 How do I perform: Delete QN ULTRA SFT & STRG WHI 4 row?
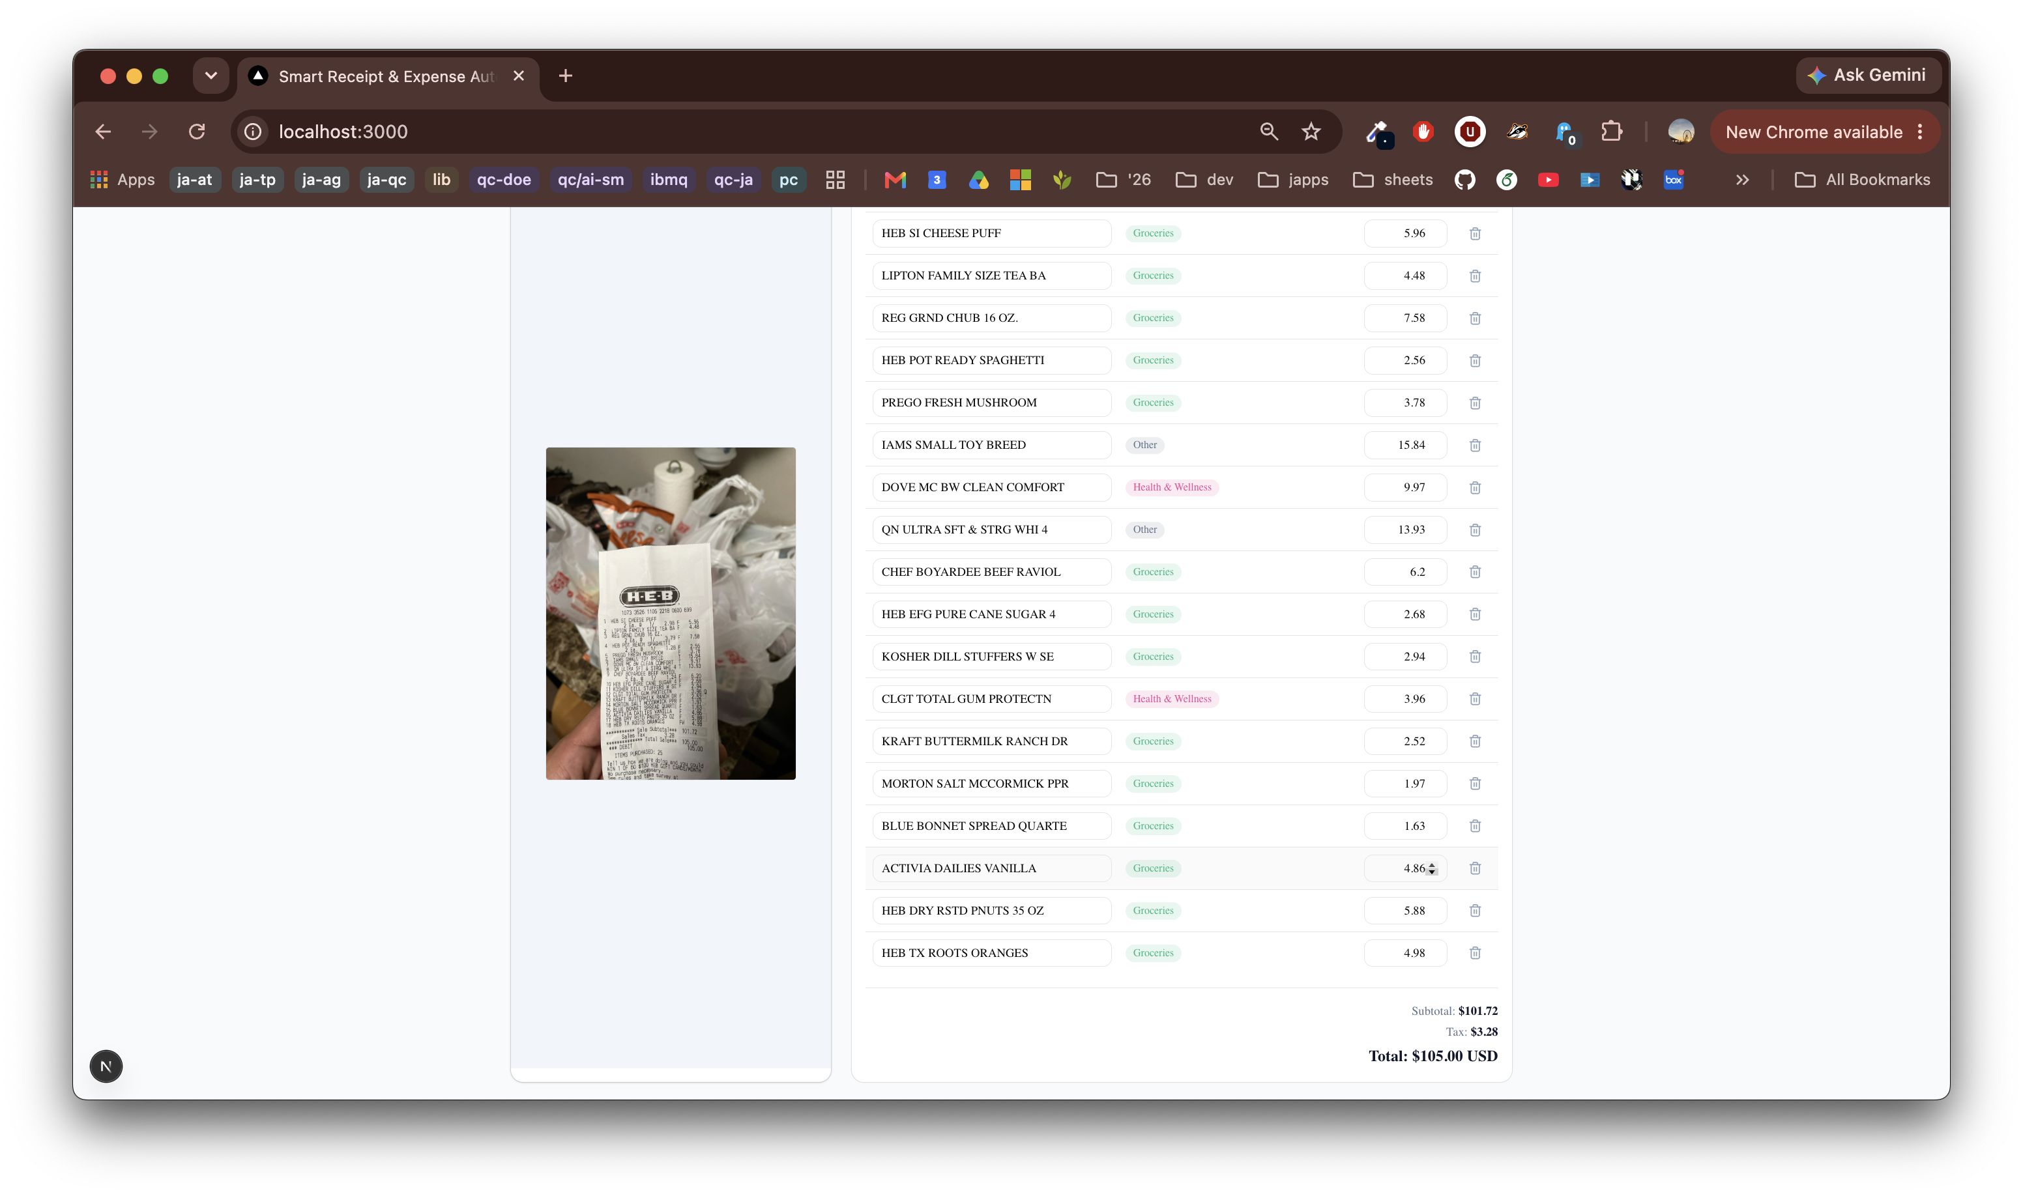pos(1475,530)
